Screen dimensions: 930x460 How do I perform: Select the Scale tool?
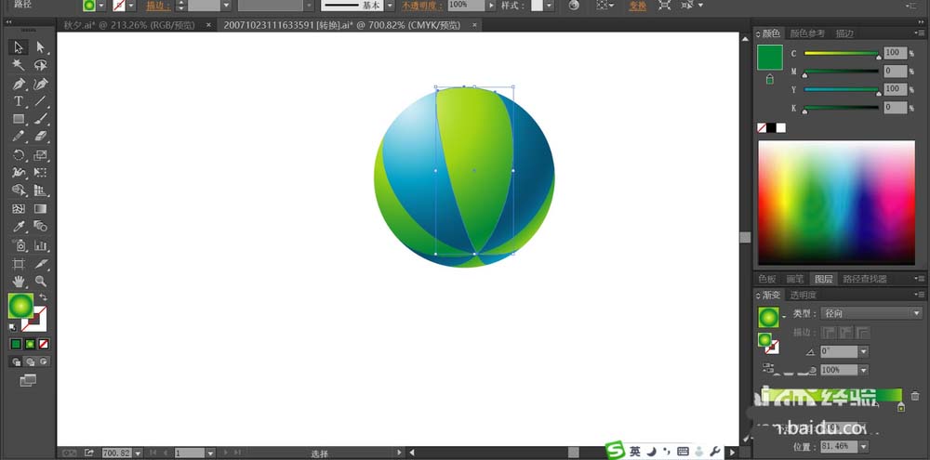coord(40,155)
